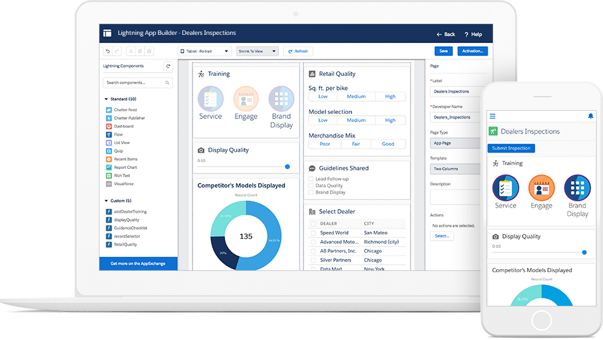
Task: Go Back from the App Builder
Action: [446, 35]
